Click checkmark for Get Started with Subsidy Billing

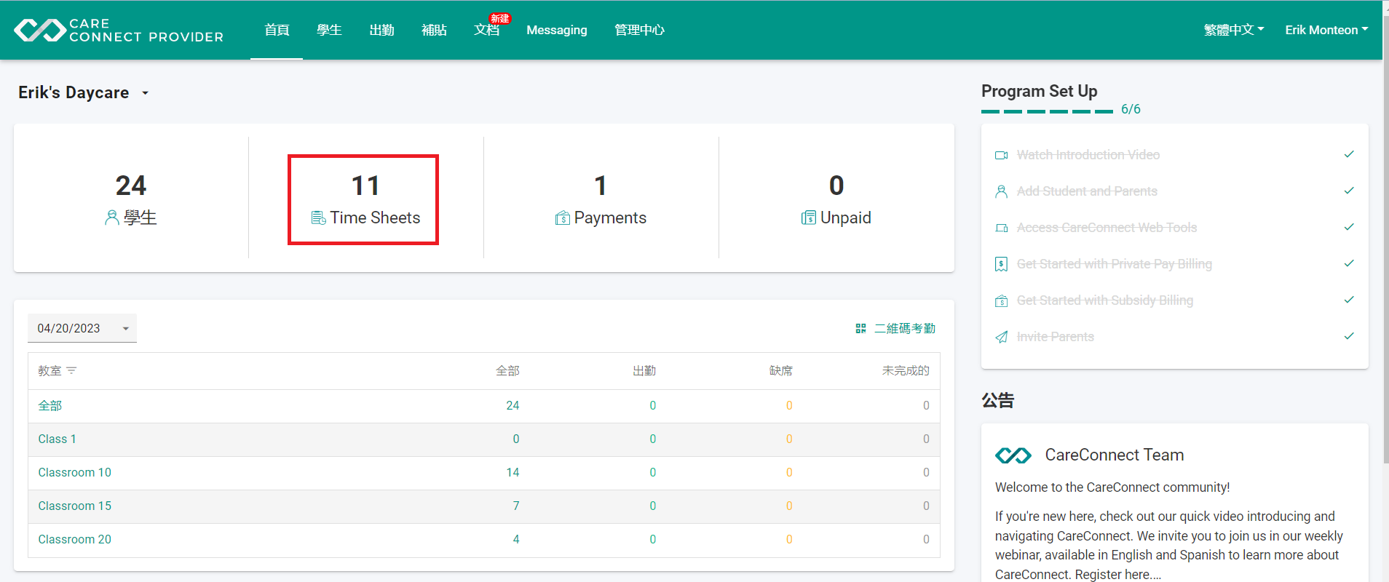point(1349,300)
